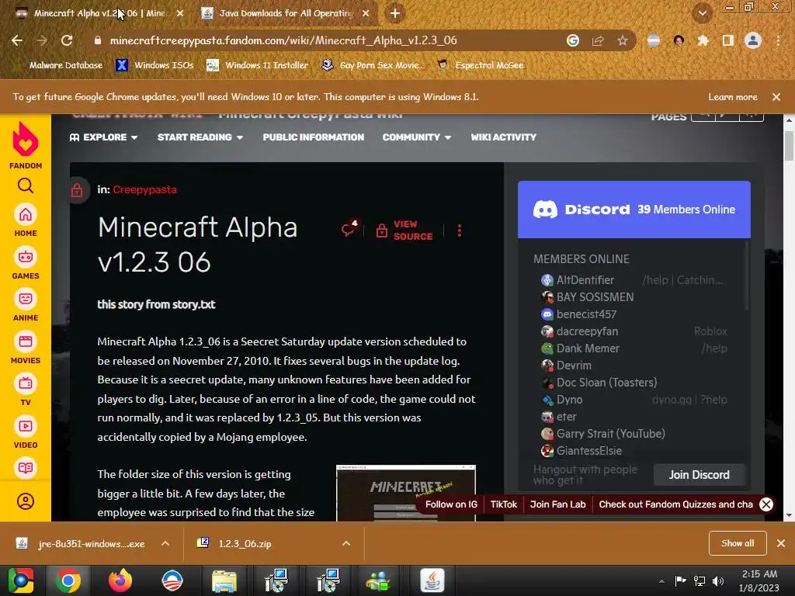The height and width of the screenshot is (596, 795).
Task: Open the Creepypasta category link
Action: tap(145, 189)
